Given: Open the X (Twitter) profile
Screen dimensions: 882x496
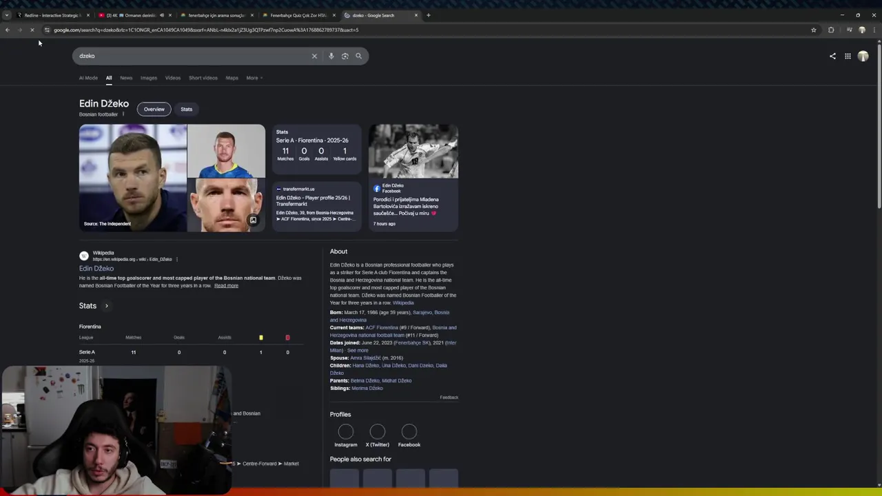Looking at the screenshot, I should pos(378,436).
